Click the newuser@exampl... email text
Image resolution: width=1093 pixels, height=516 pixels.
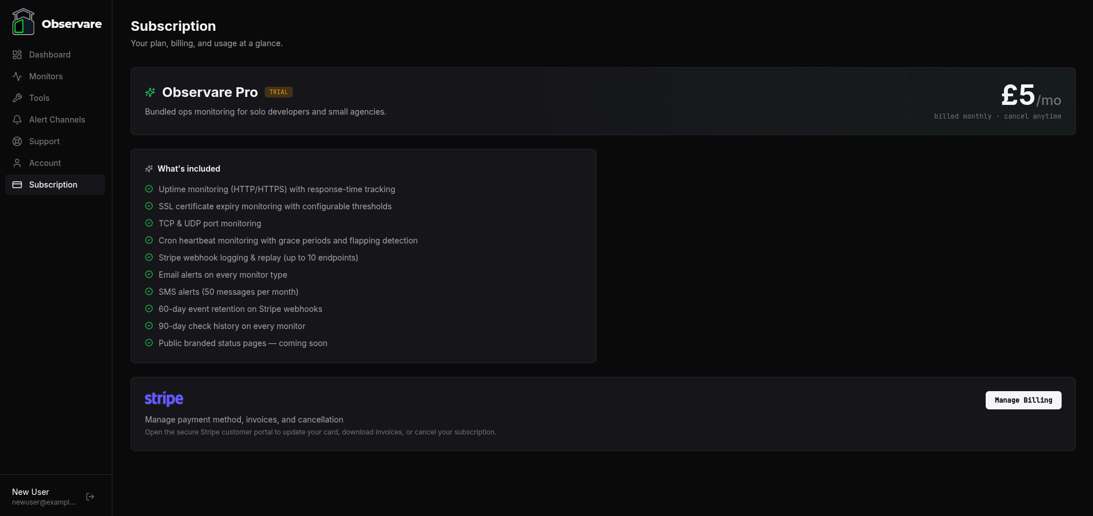(43, 502)
